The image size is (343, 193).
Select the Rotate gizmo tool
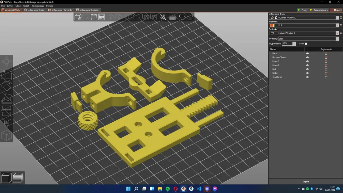coord(6,86)
